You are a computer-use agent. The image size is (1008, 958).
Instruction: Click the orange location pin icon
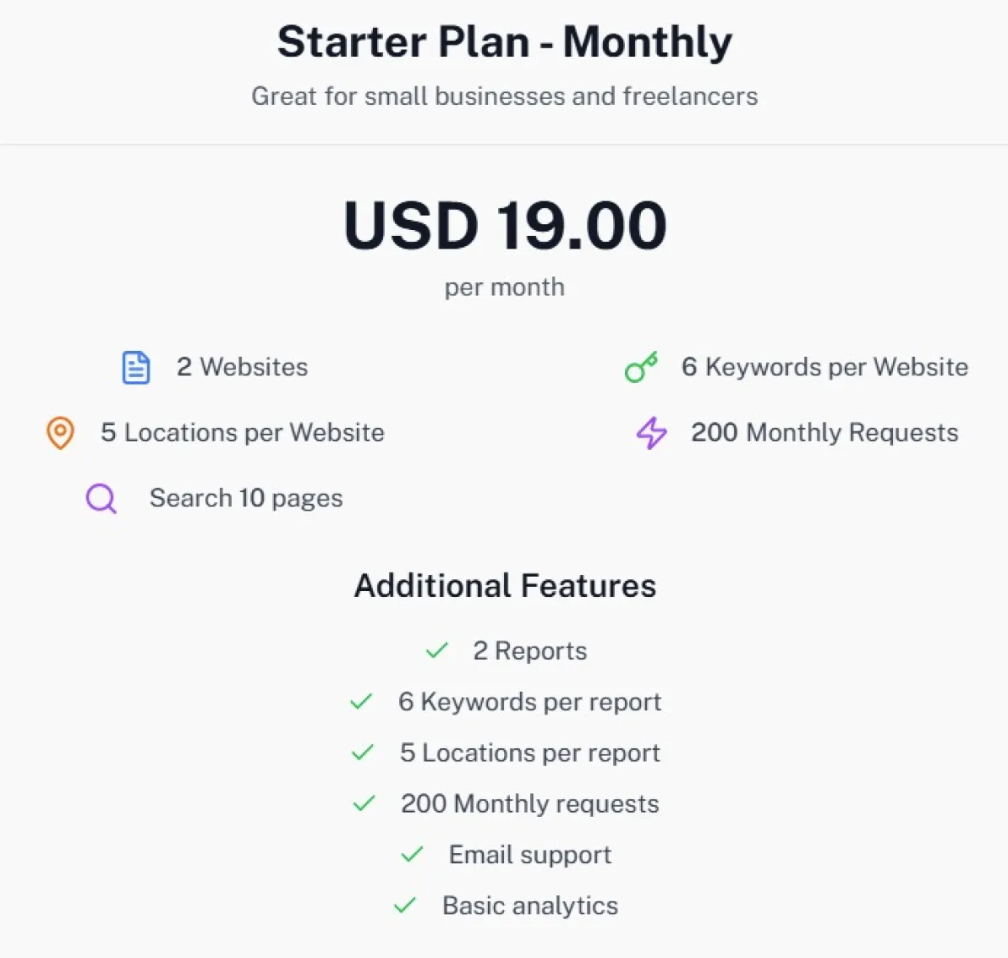pyautogui.click(x=60, y=433)
